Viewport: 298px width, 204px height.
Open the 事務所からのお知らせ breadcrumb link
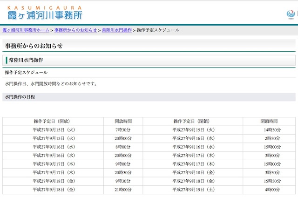click(75, 30)
